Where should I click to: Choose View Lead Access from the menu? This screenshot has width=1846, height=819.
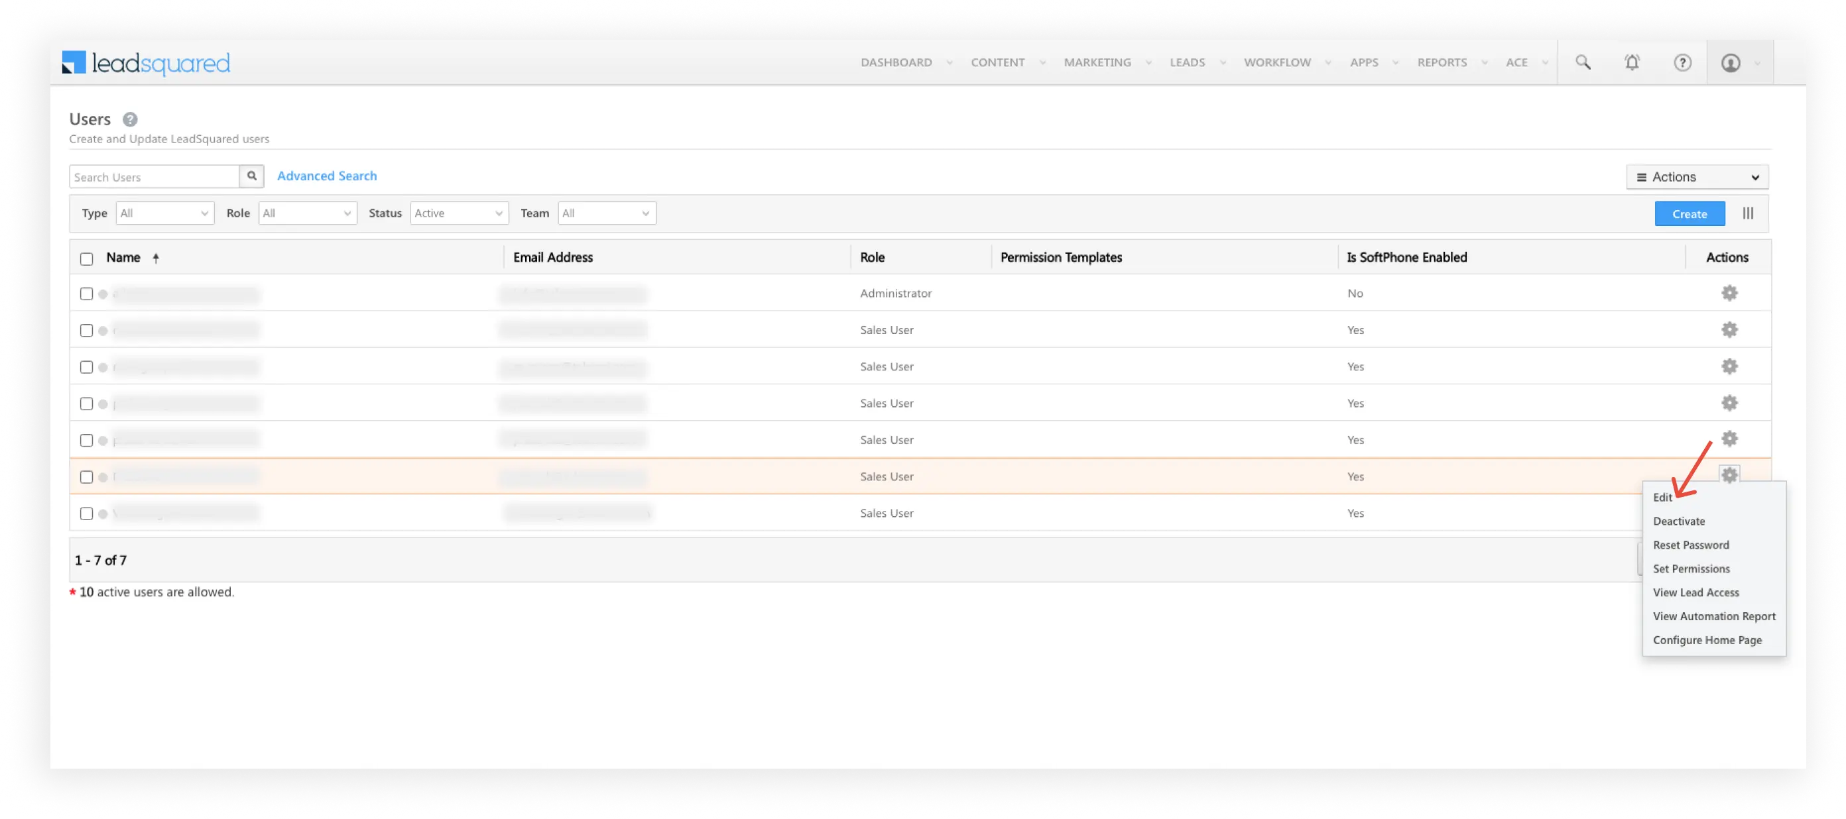[x=1695, y=592]
